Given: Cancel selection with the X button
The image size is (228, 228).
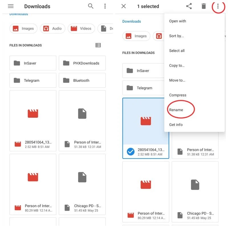Looking at the screenshot, I should click(x=123, y=6).
